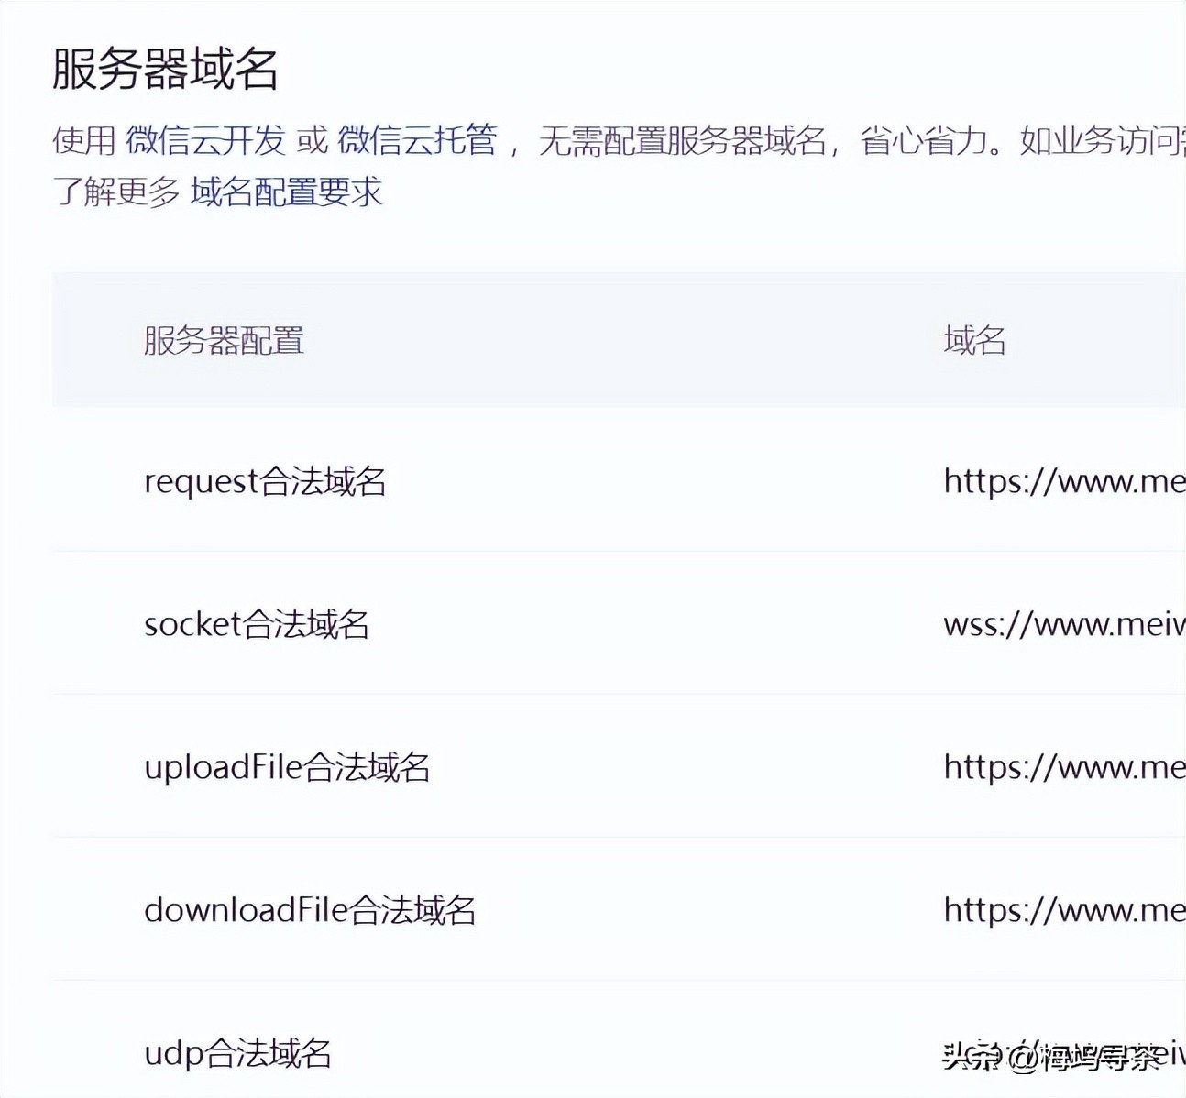
Task: Click the udp合法域名 row label
Action: click(x=237, y=1053)
